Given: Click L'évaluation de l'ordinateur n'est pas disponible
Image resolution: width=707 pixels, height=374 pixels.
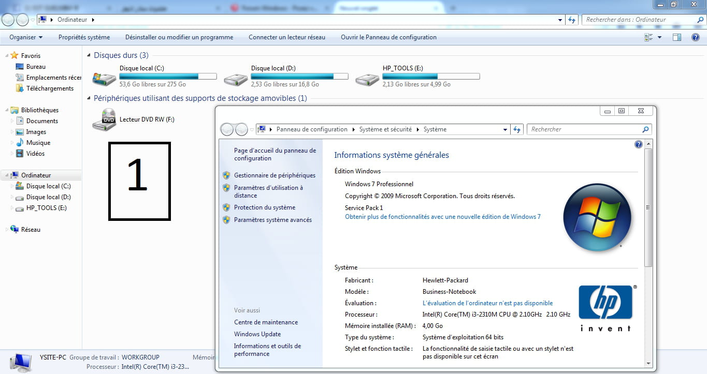Looking at the screenshot, I should (488, 303).
